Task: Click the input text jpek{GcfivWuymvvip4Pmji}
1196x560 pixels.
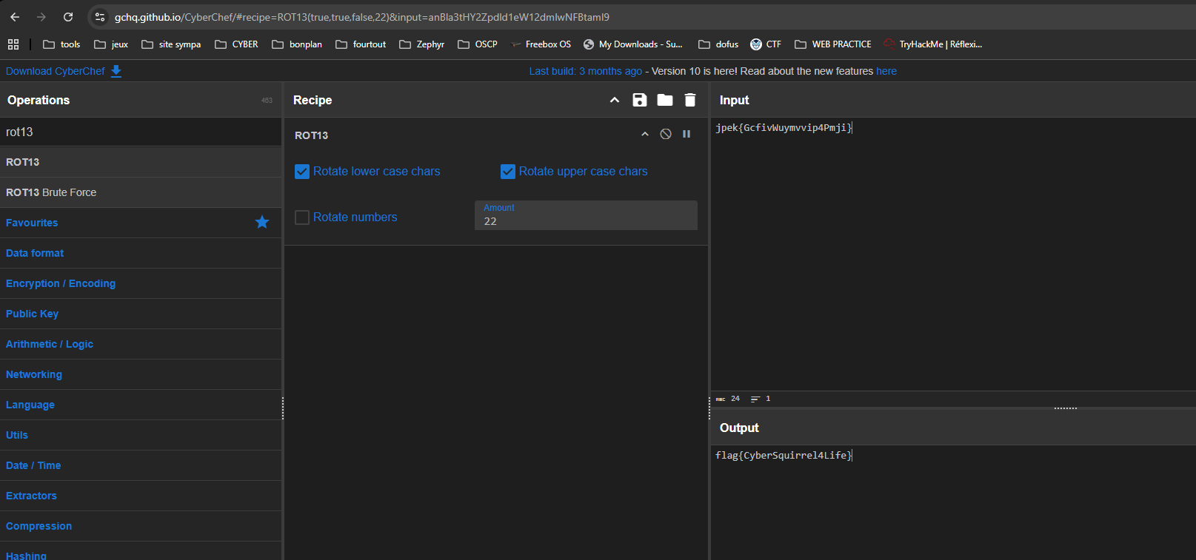Action: click(x=784, y=128)
